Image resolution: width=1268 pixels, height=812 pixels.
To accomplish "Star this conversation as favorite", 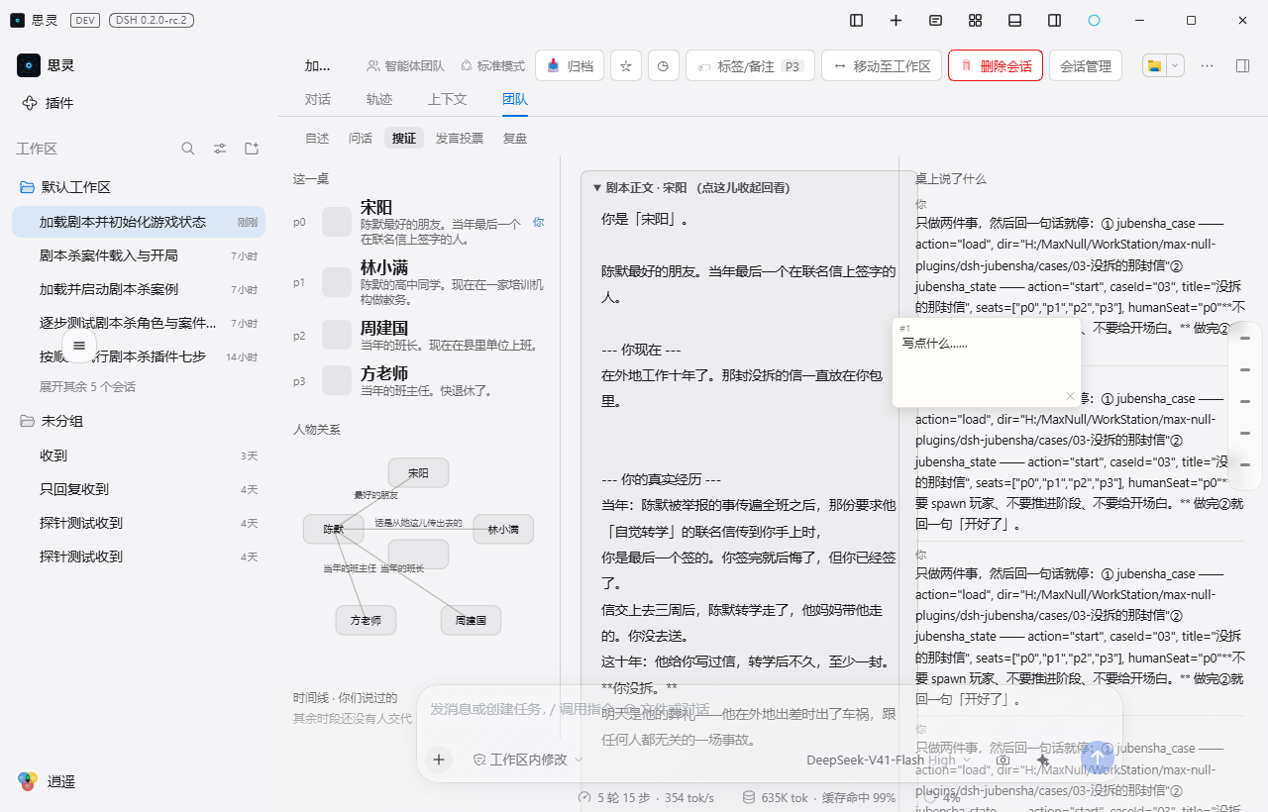I will click(625, 65).
